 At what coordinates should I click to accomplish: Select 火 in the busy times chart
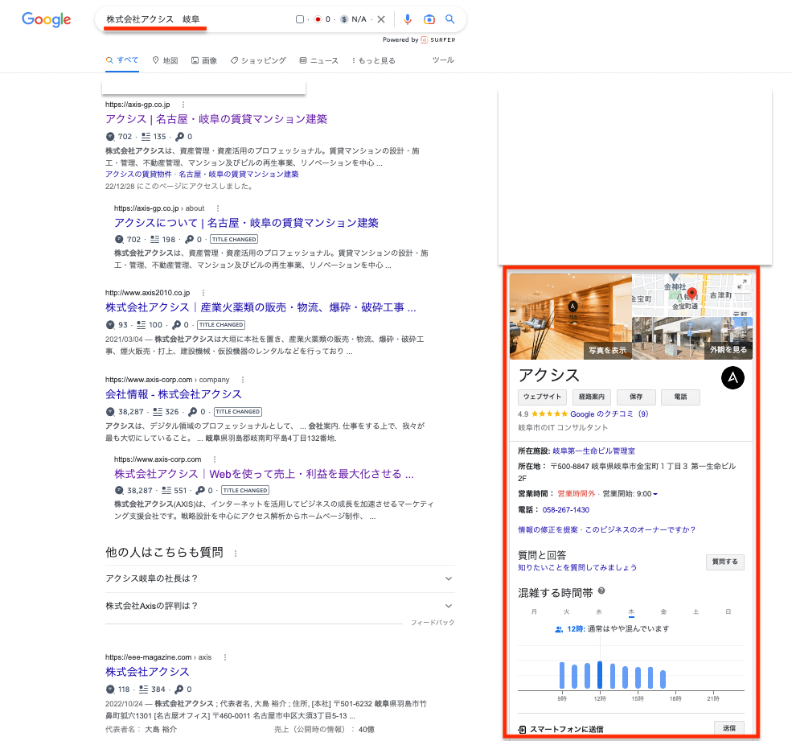coord(566,611)
